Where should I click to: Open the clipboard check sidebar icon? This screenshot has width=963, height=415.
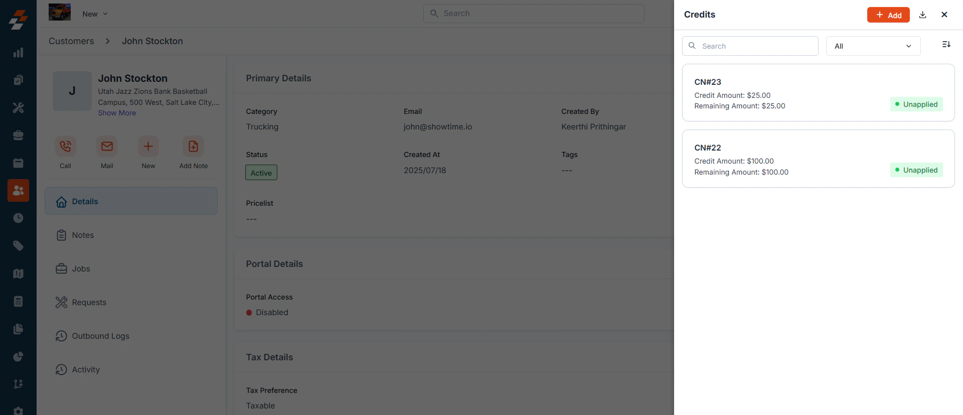18,80
